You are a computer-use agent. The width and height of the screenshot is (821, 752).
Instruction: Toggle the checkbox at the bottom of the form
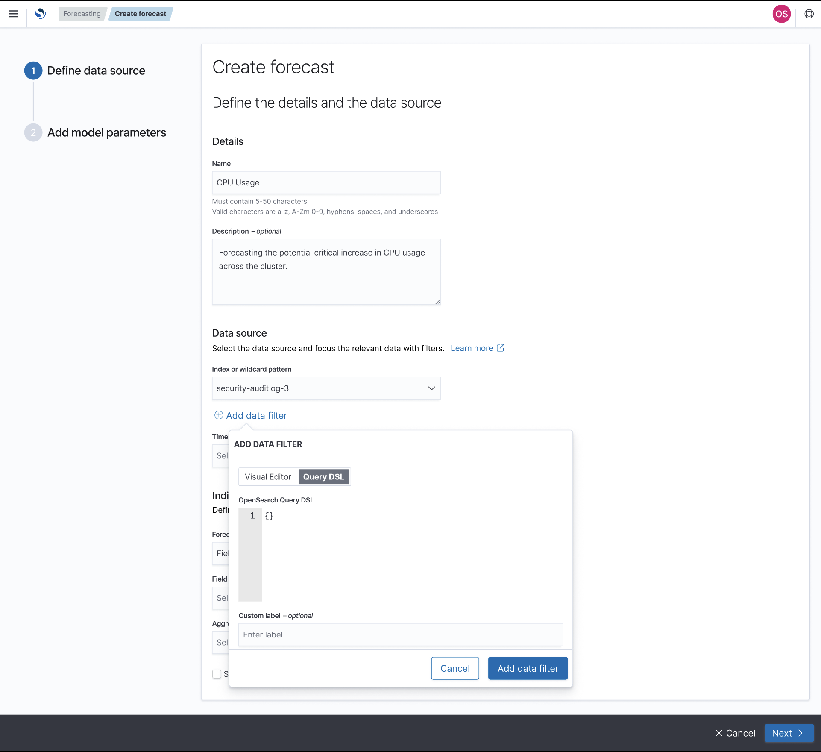point(217,674)
